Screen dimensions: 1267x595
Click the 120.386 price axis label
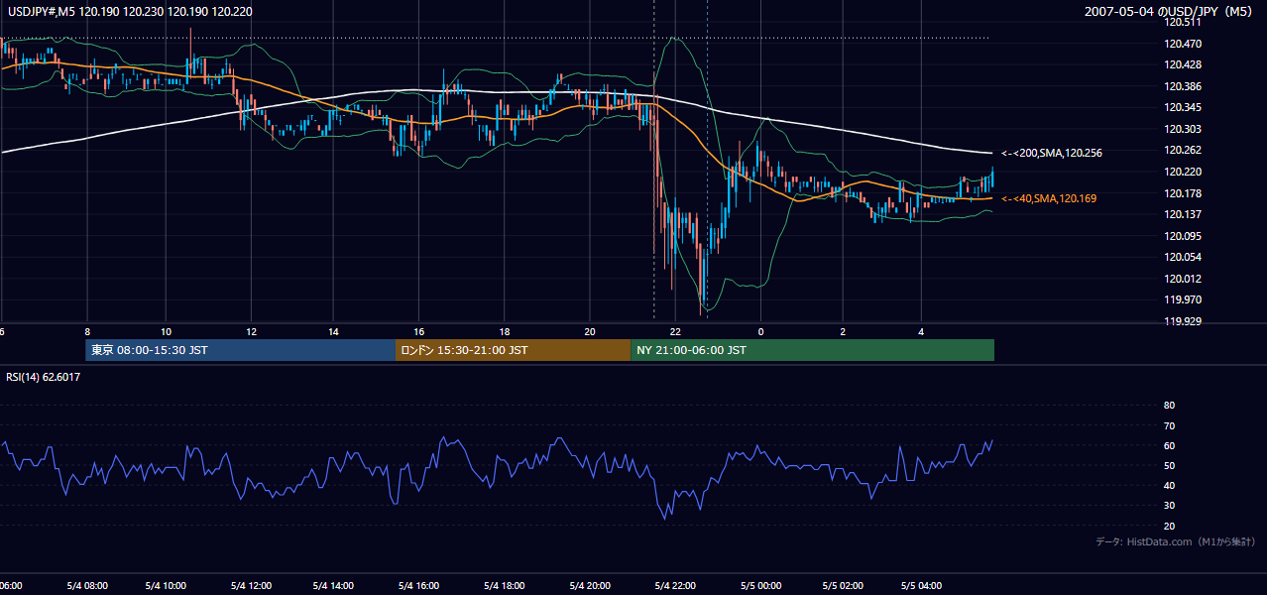coord(1183,87)
